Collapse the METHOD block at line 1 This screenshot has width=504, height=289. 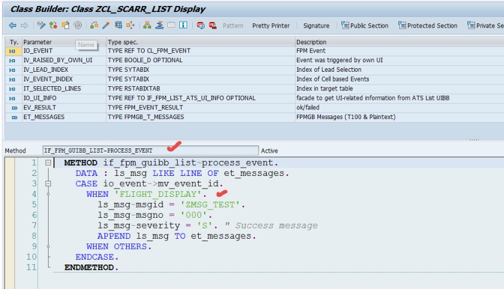click(48, 163)
